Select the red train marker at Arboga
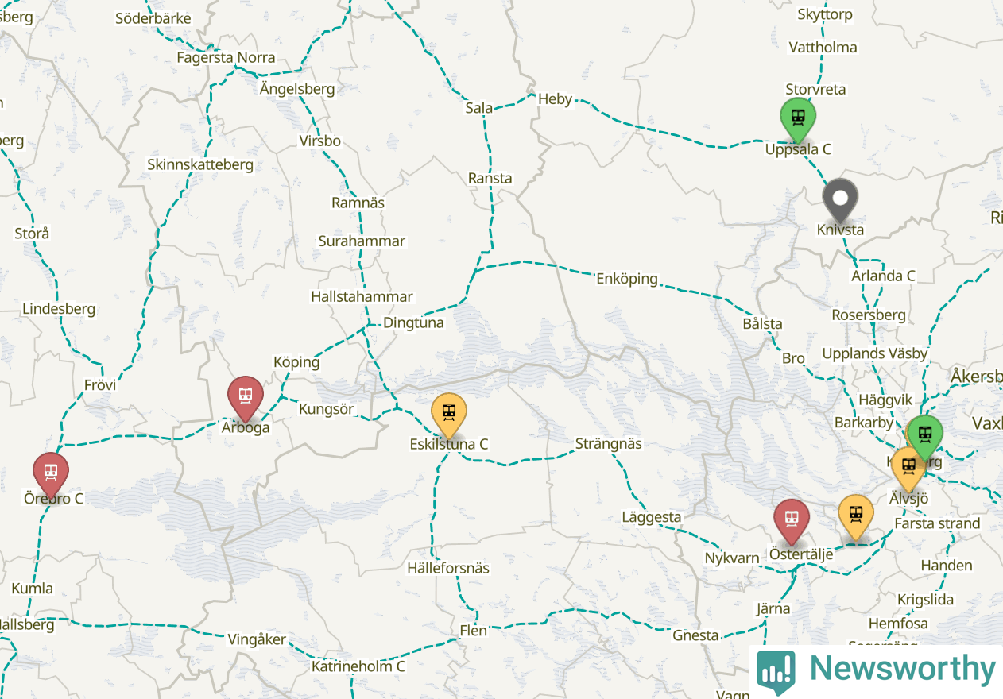Screen dimensions: 1003x699 click(x=246, y=398)
